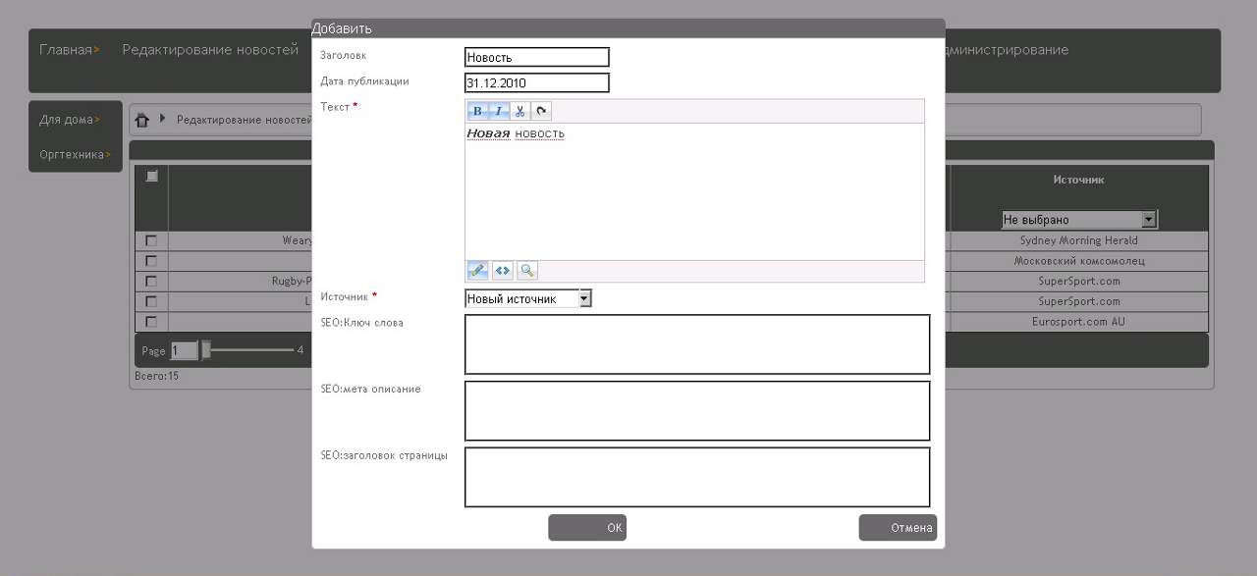Click the Отмена cancel button
The width and height of the screenshot is (1257, 576).
[x=898, y=528]
